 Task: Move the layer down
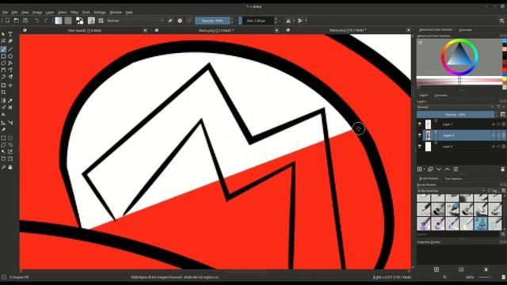click(439, 169)
